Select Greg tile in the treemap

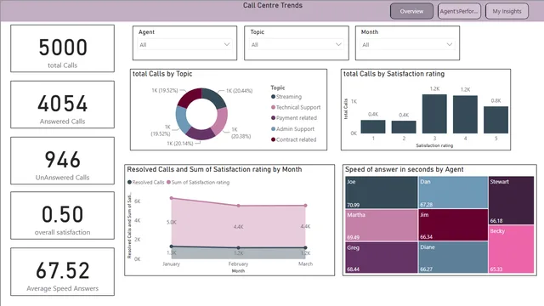tap(382, 257)
